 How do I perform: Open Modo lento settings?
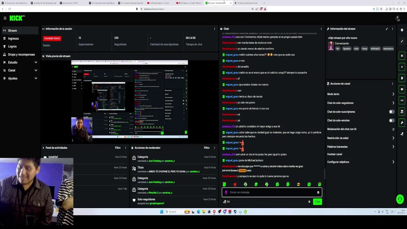click(361, 94)
